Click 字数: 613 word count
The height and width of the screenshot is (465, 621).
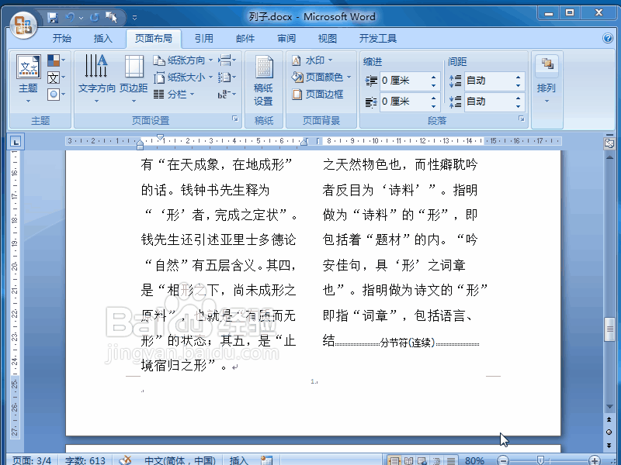(x=85, y=460)
